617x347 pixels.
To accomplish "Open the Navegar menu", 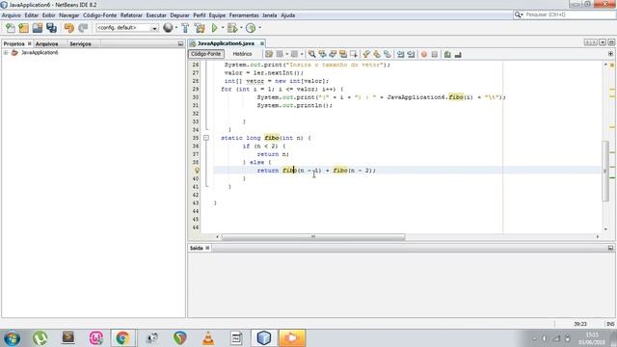I will pos(68,15).
